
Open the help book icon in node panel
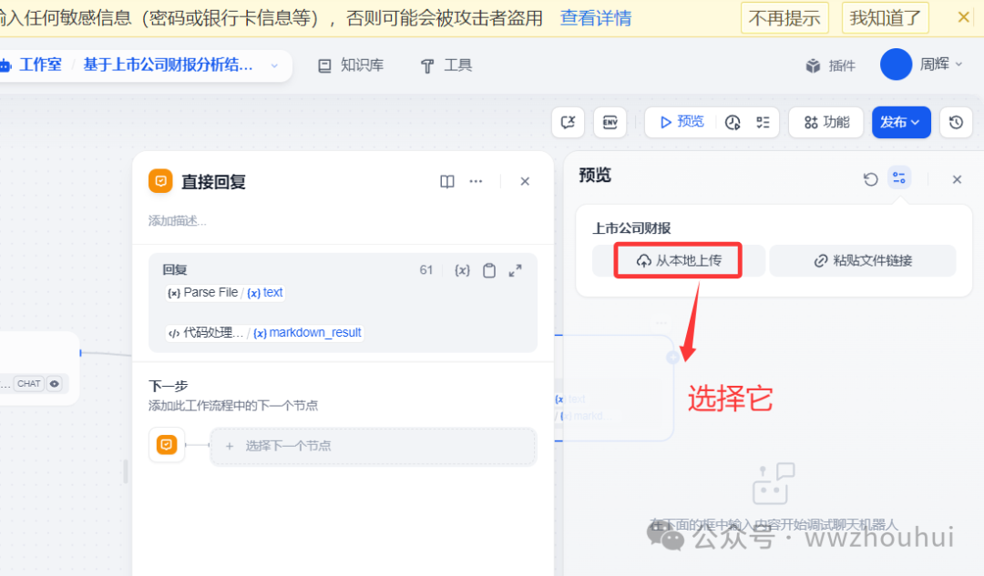446,182
